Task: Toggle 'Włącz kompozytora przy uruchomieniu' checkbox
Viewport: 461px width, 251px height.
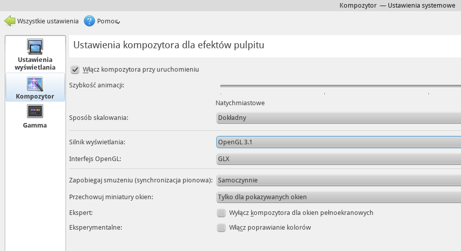Action: click(75, 70)
